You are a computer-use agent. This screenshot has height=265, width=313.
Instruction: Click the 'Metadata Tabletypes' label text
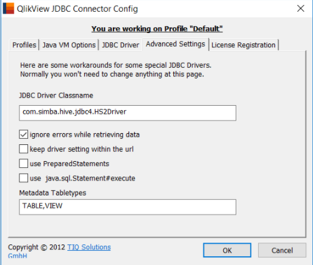[52, 193]
